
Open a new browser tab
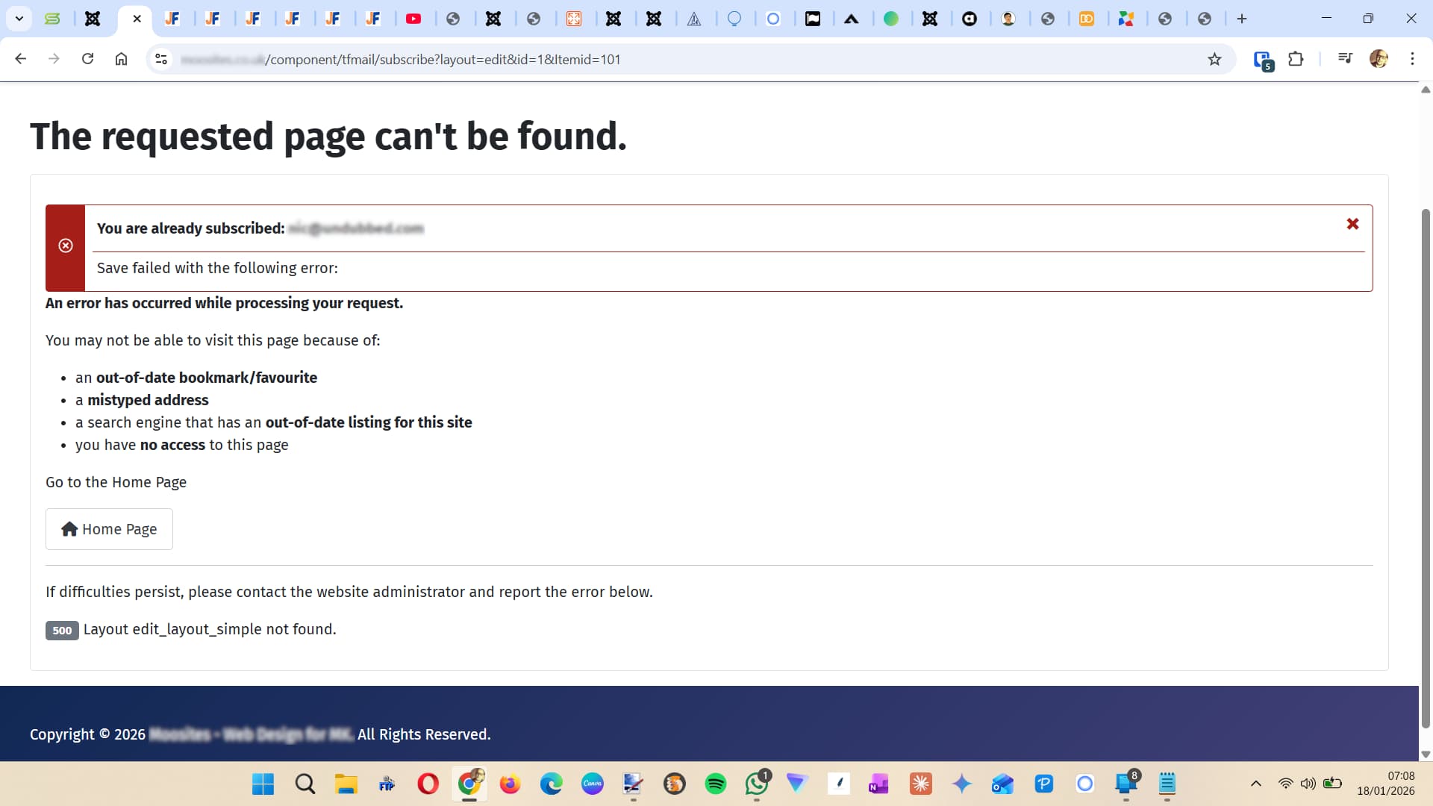click(x=1242, y=19)
